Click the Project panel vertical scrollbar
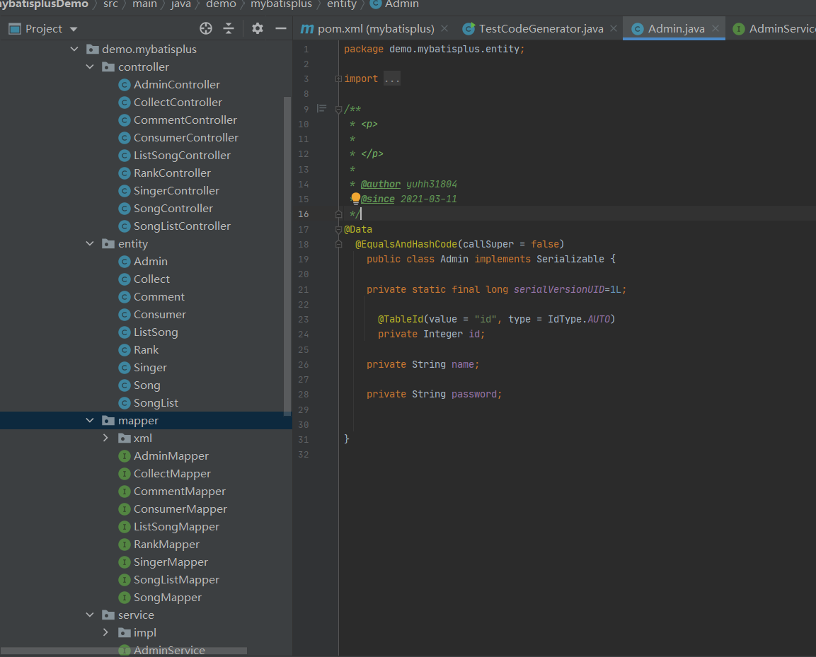816x657 pixels. pos(287,256)
